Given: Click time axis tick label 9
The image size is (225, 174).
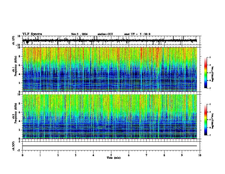Looking at the screenshot, I should pos(182,155).
